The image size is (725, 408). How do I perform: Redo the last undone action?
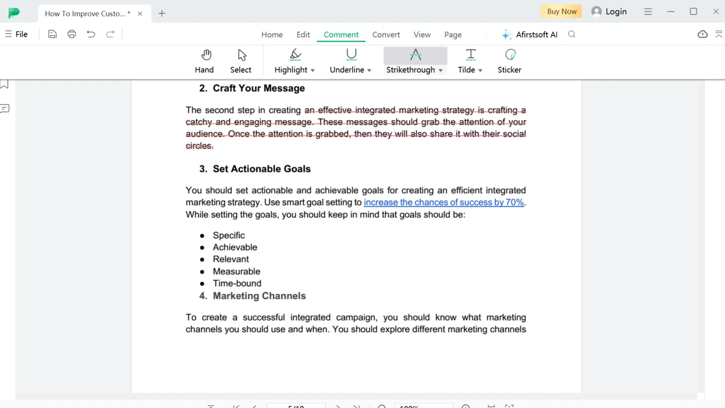click(110, 34)
